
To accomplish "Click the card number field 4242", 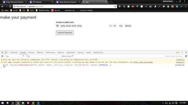I will [71, 26].
